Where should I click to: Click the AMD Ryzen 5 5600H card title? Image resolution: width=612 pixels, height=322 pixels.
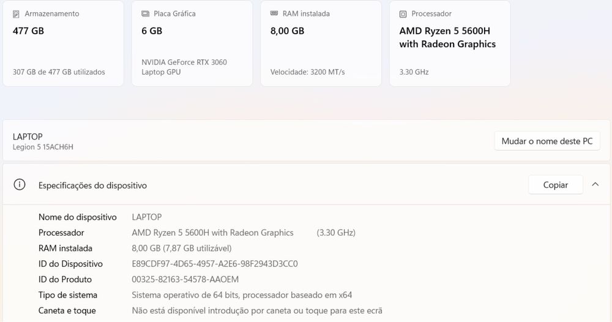pyautogui.click(x=447, y=37)
